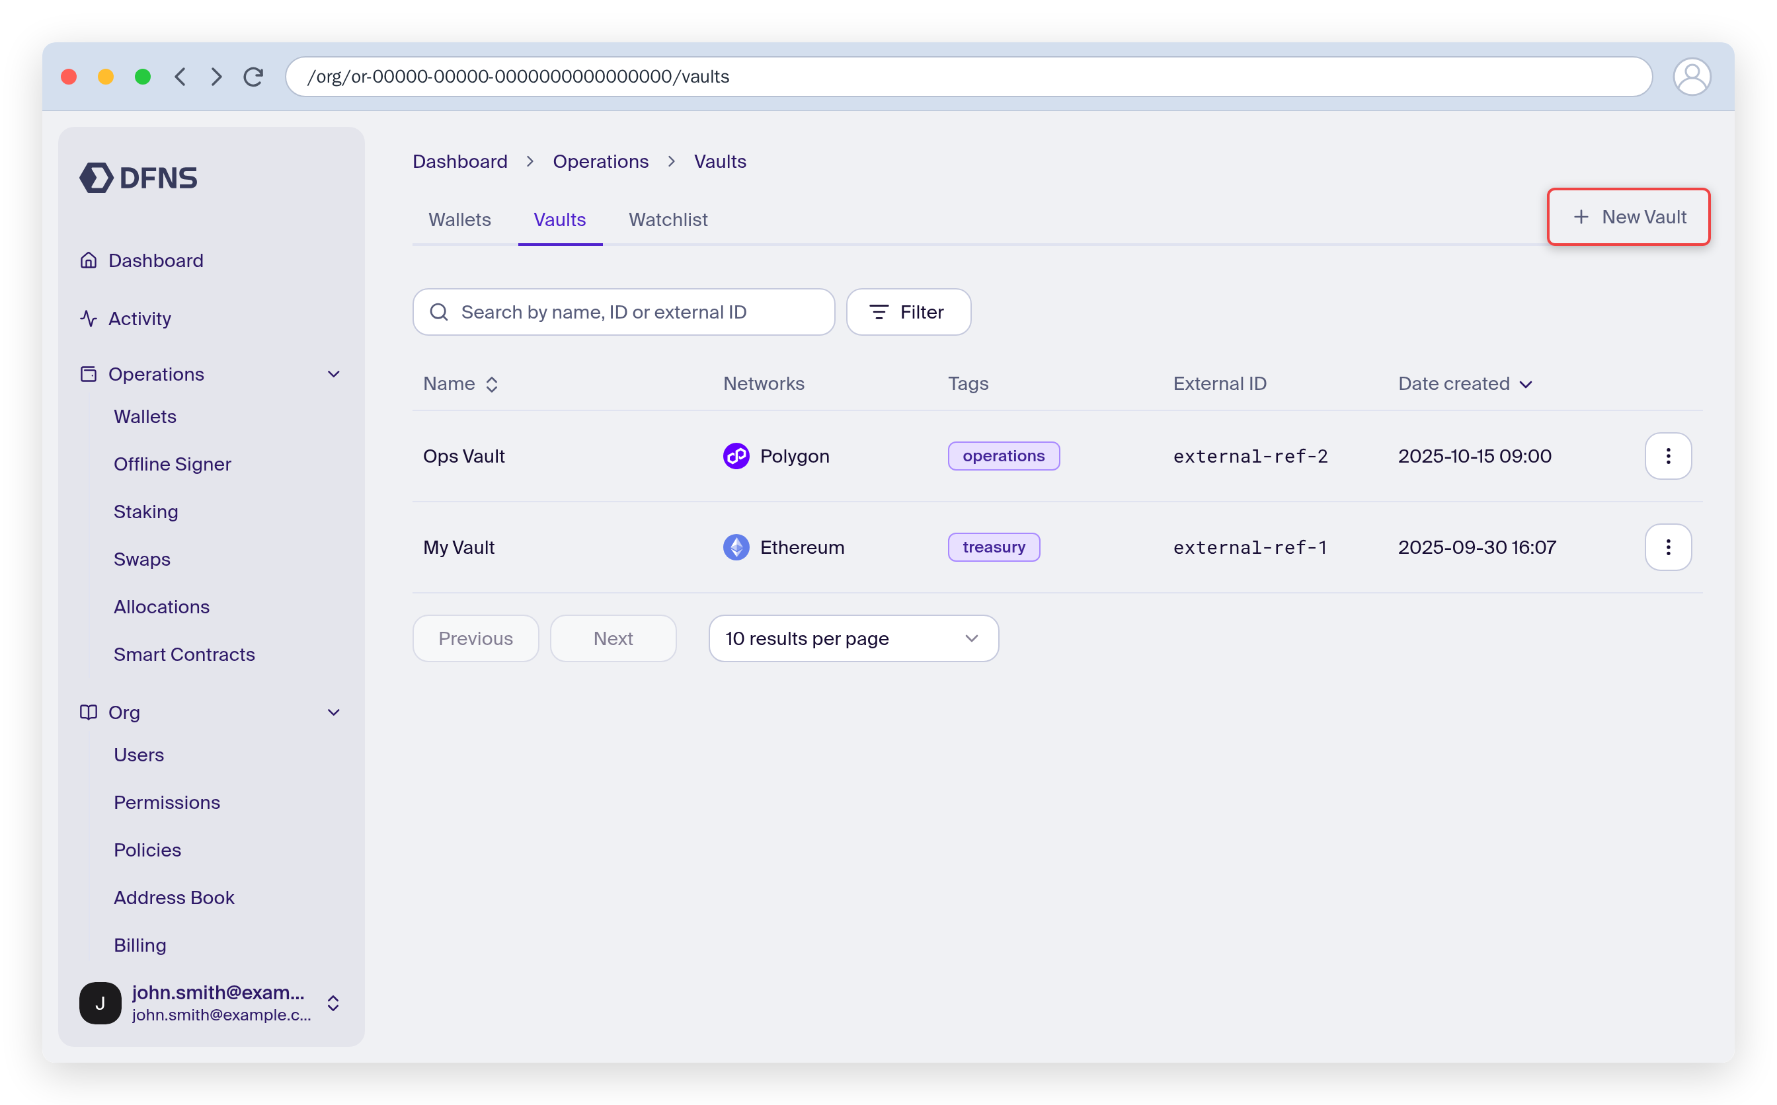Sort by Date created column
Screen dimensions: 1777x1105
point(1465,384)
